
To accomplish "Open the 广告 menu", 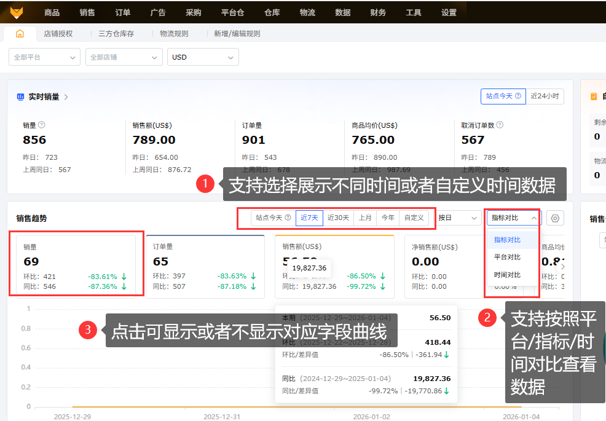I will [x=158, y=12].
